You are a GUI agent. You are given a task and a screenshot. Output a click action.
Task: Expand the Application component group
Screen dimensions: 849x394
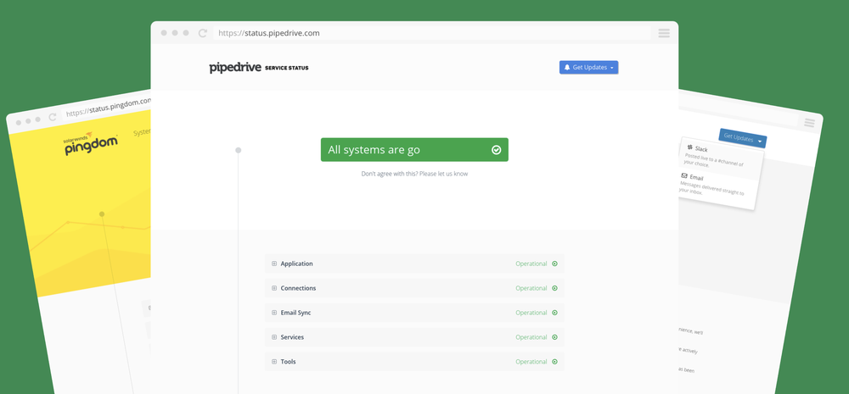coord(274,264)
